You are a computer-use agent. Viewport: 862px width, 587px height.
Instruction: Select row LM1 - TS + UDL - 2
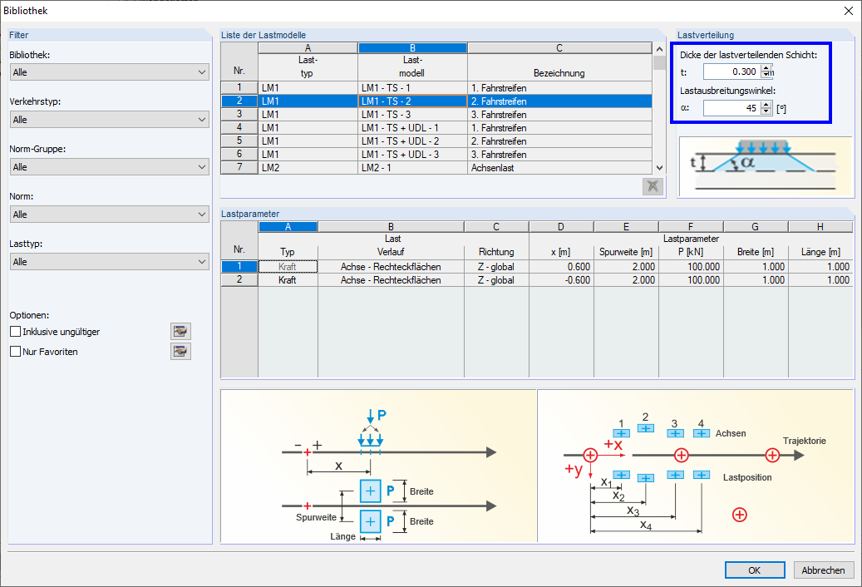point(436,141)
